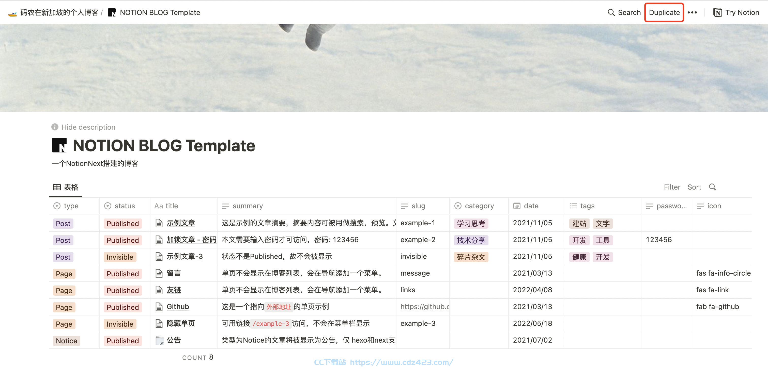Click the Notion logo beside Try Notion
Viewport: 768px width, 370px height.
tap(717, 12)
